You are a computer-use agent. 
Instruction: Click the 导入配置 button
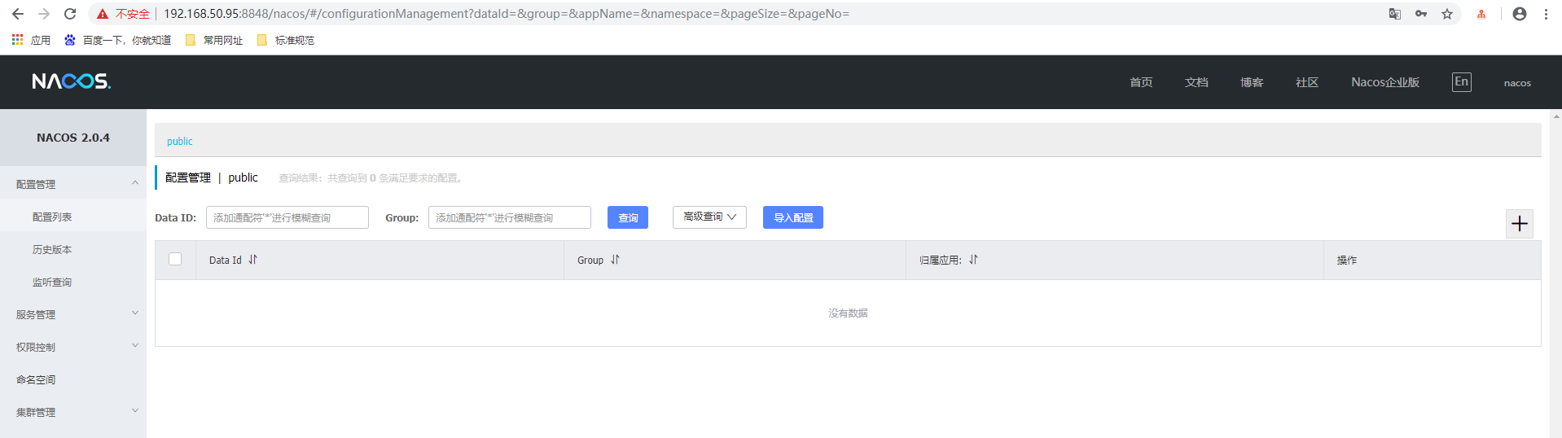click(x=792, y=217)
